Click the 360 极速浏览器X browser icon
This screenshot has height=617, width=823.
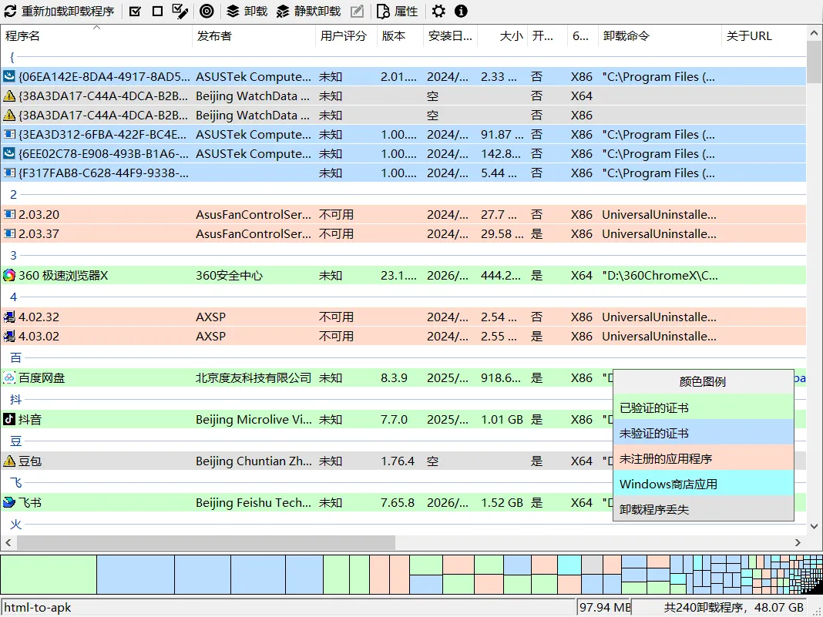tap(9, 275)
